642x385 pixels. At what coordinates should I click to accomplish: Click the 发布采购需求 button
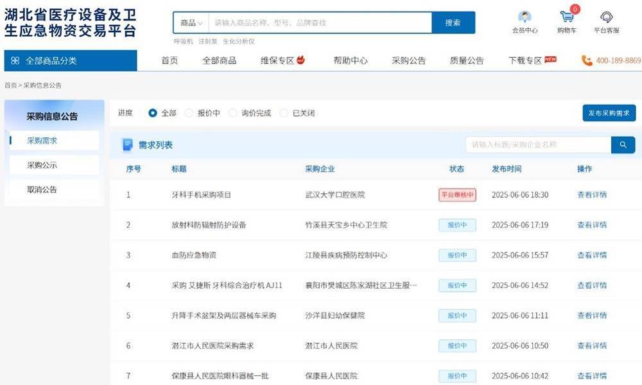tap(609, 113)
